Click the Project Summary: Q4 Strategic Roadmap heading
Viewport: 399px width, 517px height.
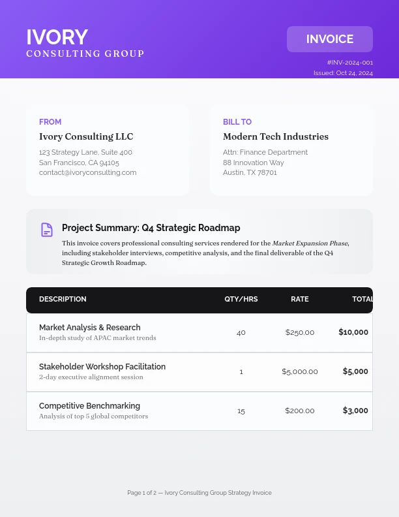[151, 228]
